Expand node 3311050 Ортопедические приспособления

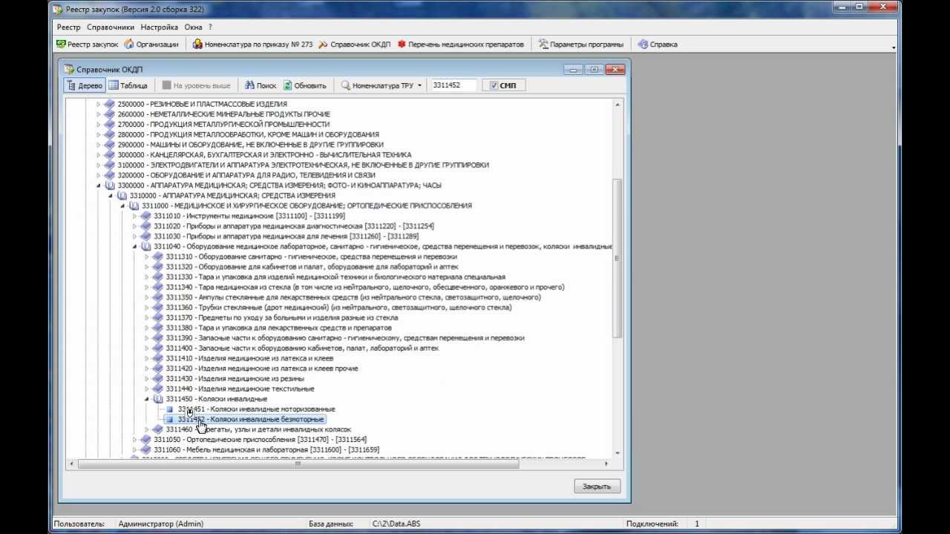(x=135, y=440)
